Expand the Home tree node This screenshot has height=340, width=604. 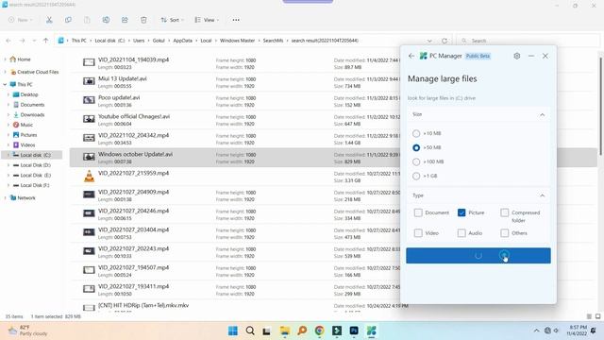pos(5,59)
